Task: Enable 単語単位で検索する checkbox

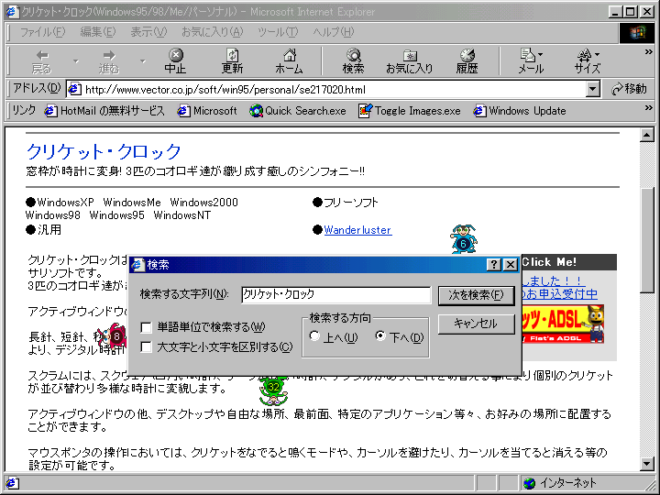Action: point(146,327)
